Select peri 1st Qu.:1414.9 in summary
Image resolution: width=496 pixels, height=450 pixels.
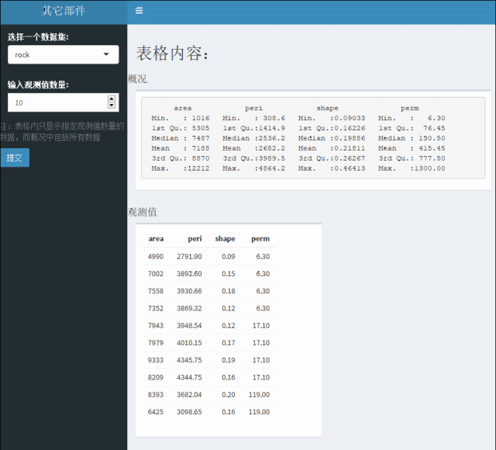click(x=253, y=128)
